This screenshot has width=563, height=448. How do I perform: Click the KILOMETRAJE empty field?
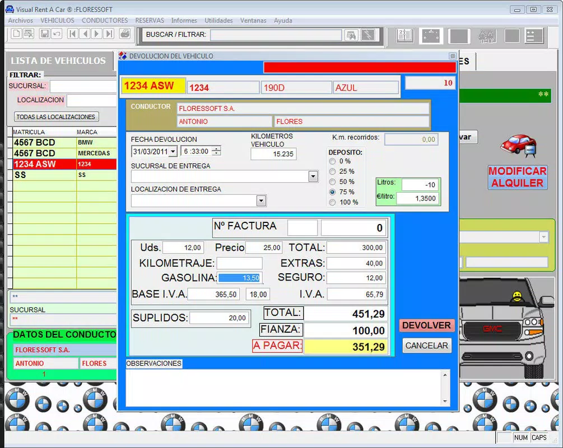(x=240, y=263)
